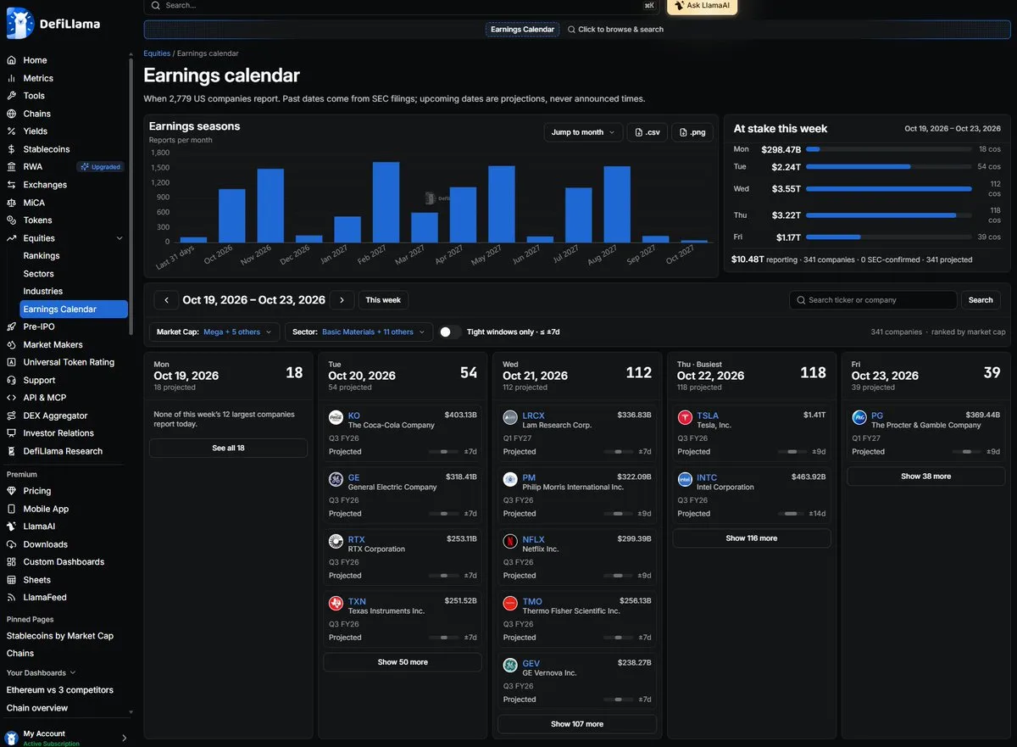Select the Earnings Calendar top tab
This screenshot has height=747, width=1017.
tap(523, 30)
